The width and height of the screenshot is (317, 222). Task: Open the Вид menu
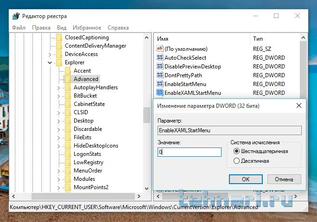62,28
